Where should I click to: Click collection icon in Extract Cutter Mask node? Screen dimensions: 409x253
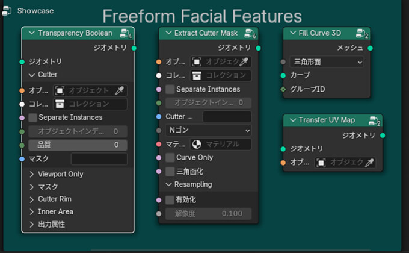tap(197, 75)
